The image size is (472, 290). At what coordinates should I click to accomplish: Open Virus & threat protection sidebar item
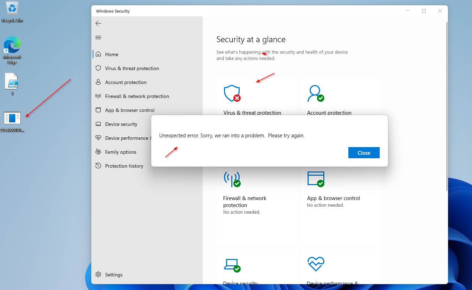point(132,68)
